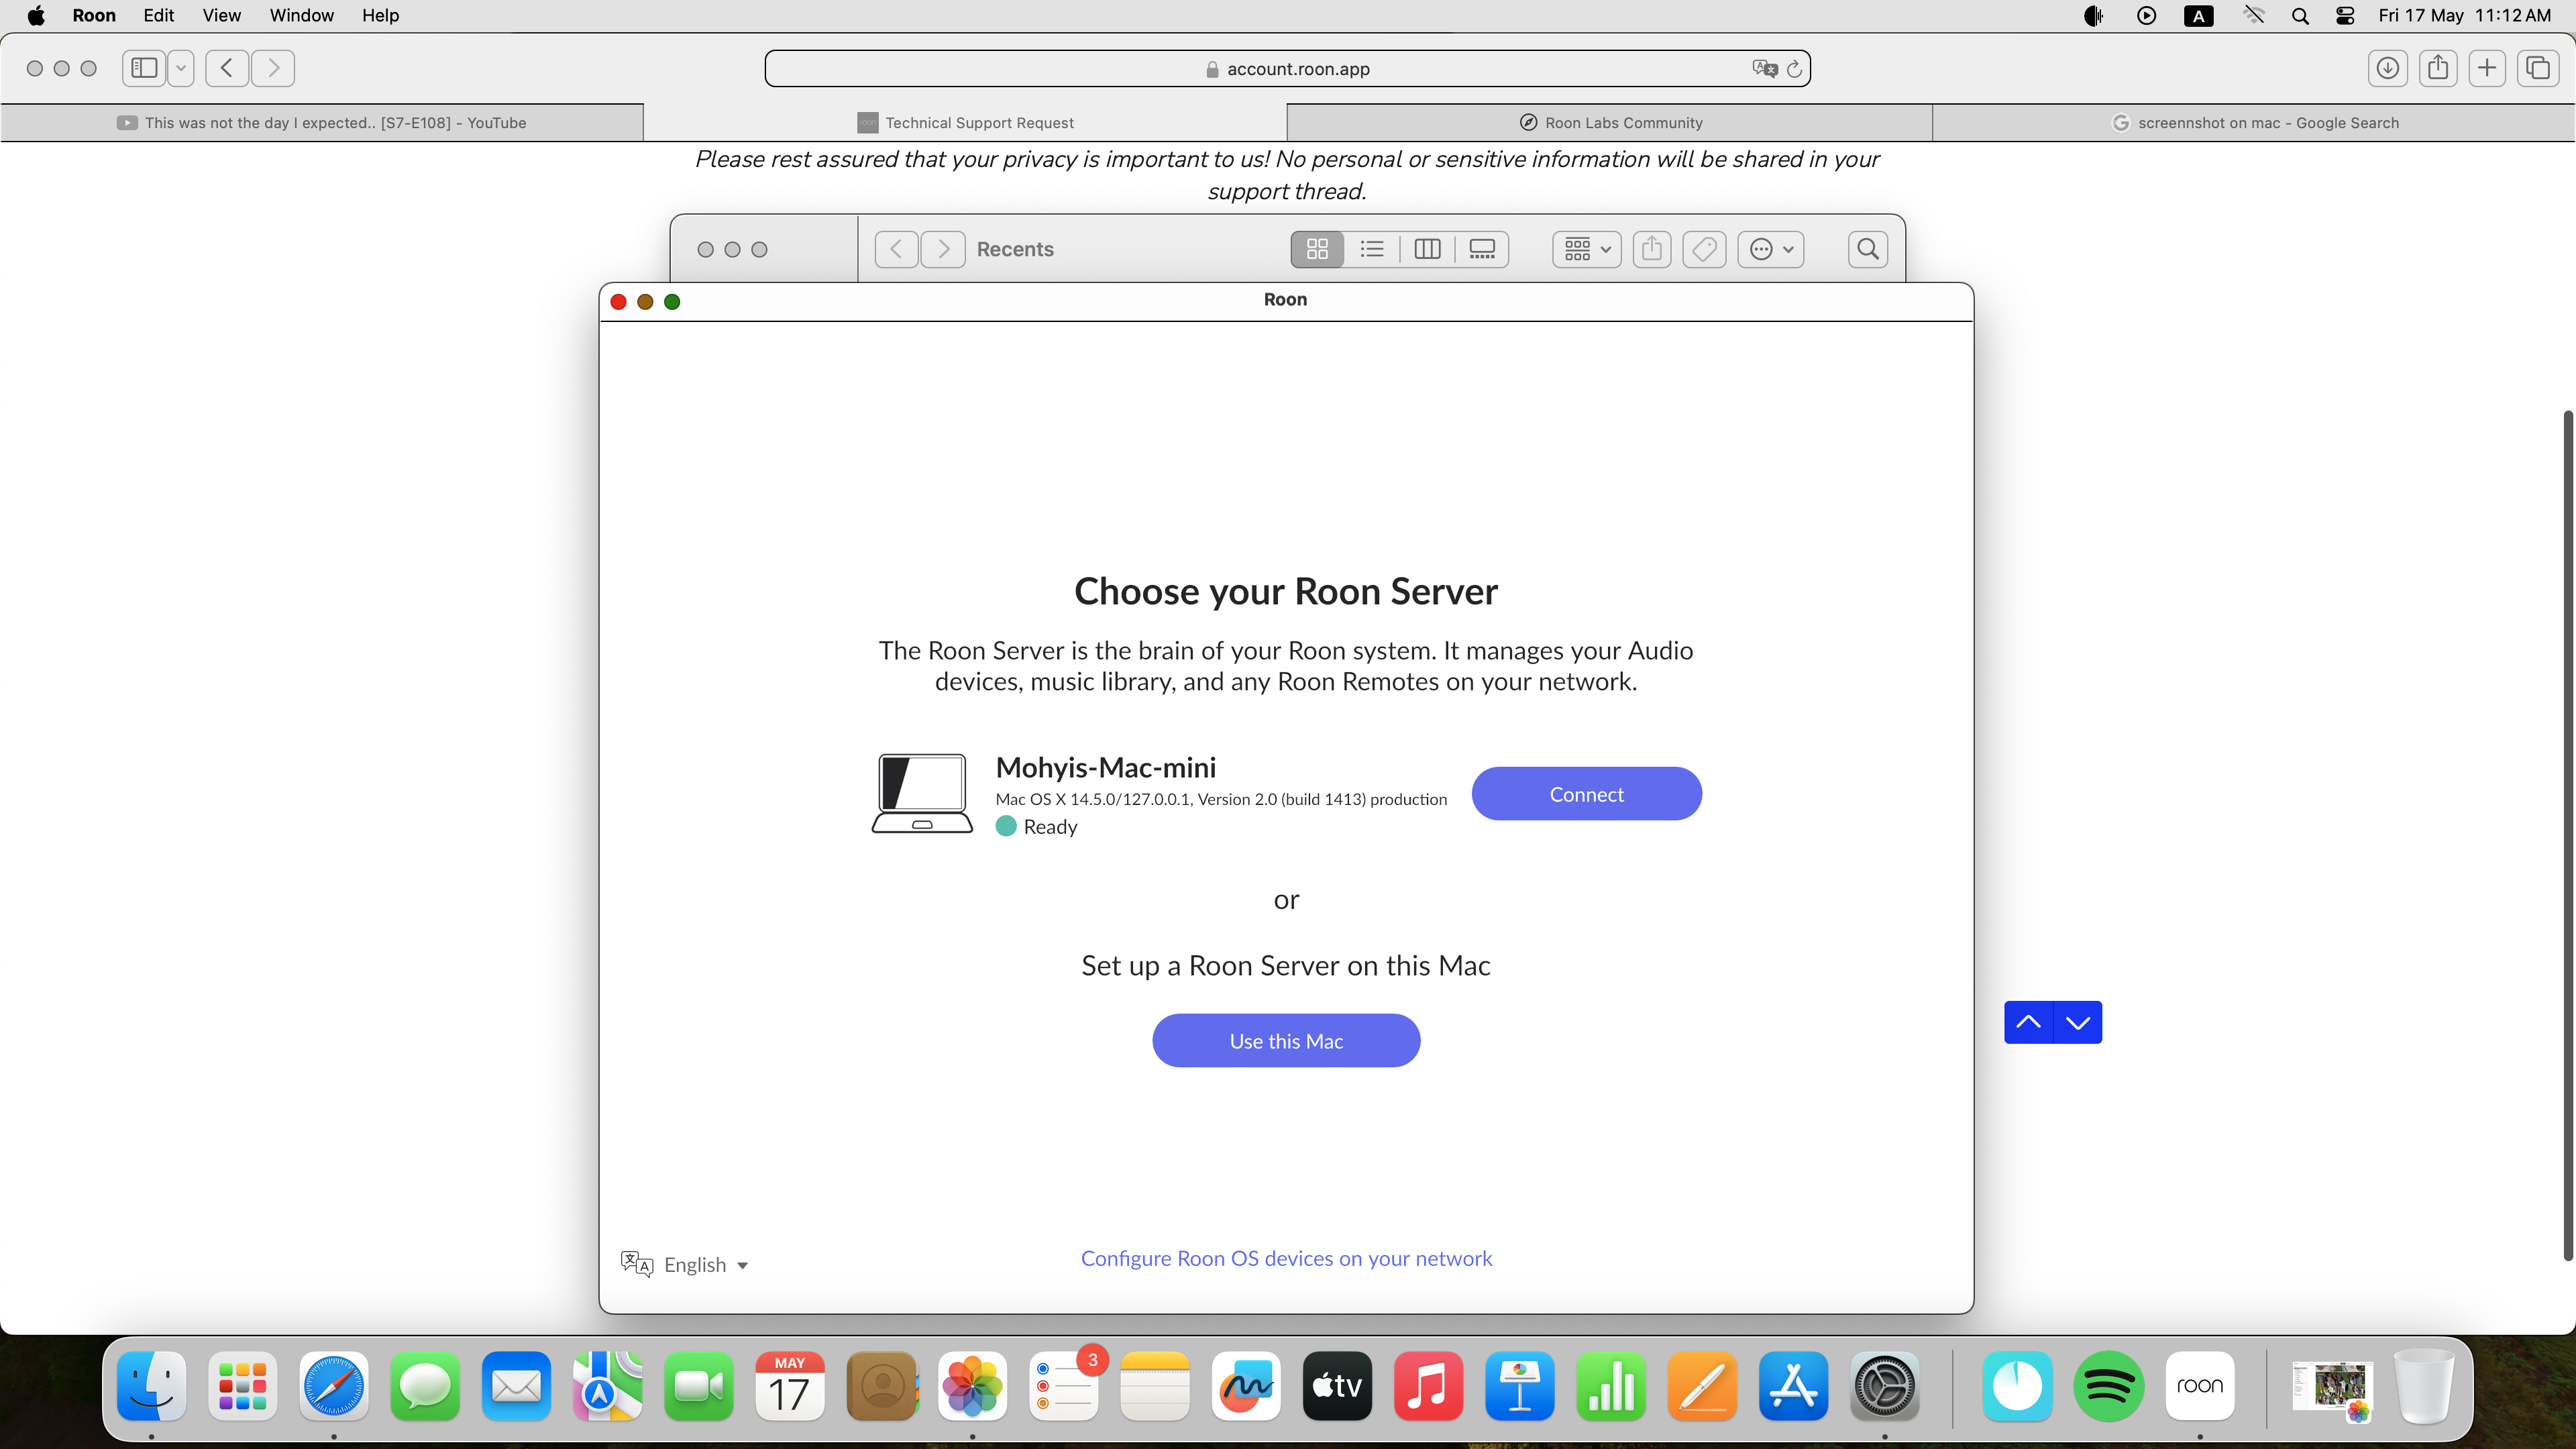The width and height of the screenshot is (2576, 1449).
Task: Click the Finder tags icon
Action: [x=1704, y=249]
